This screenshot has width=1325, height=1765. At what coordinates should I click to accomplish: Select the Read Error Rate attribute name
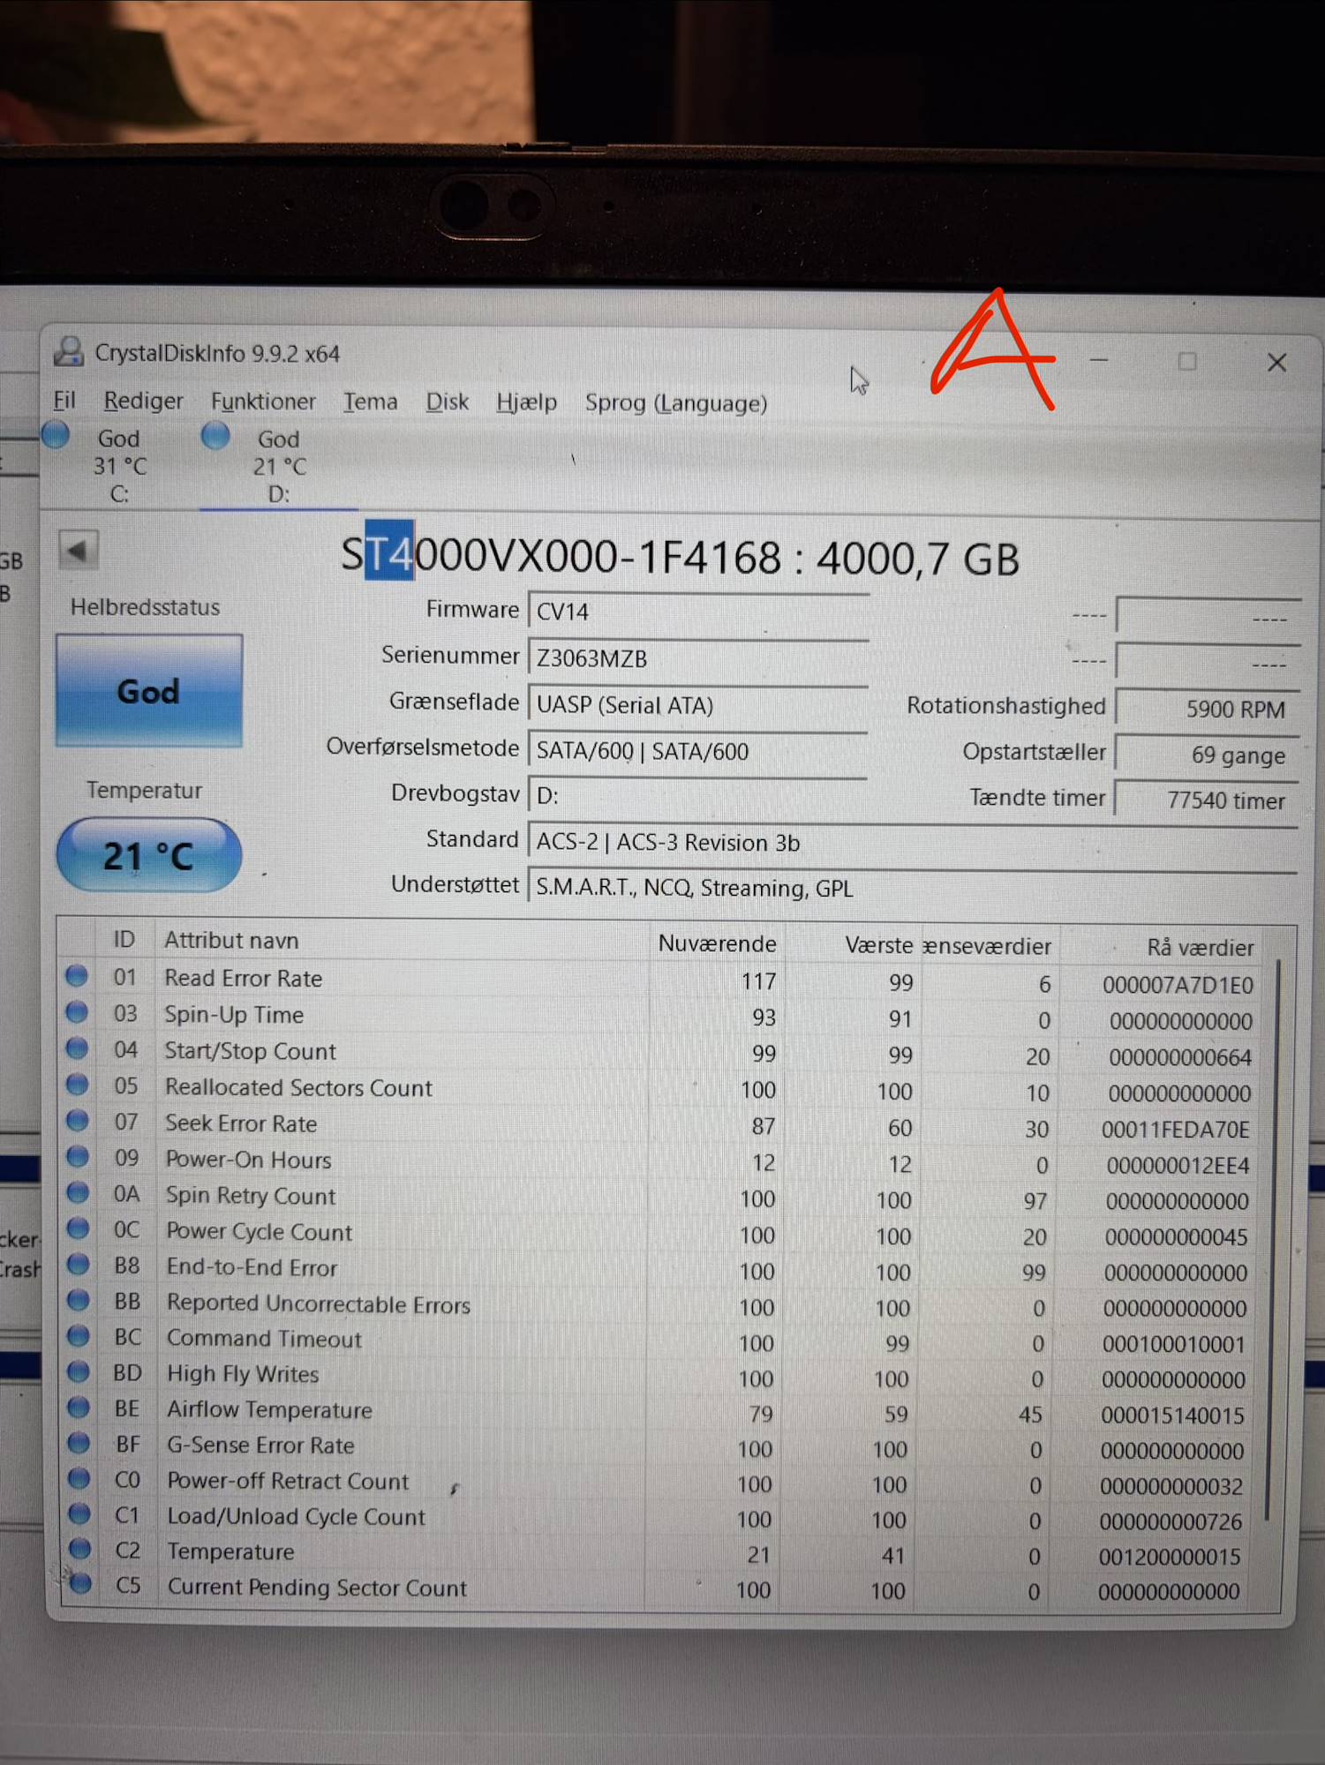(x=244, y=978)
